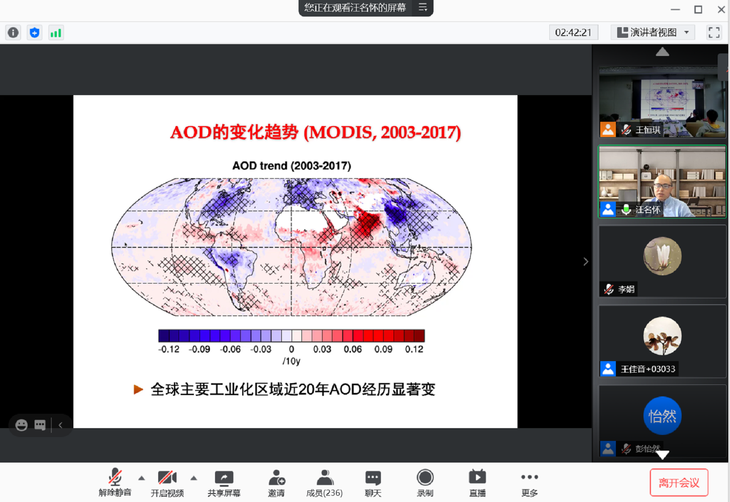Enter full screen mode

[x=714, y=33]
